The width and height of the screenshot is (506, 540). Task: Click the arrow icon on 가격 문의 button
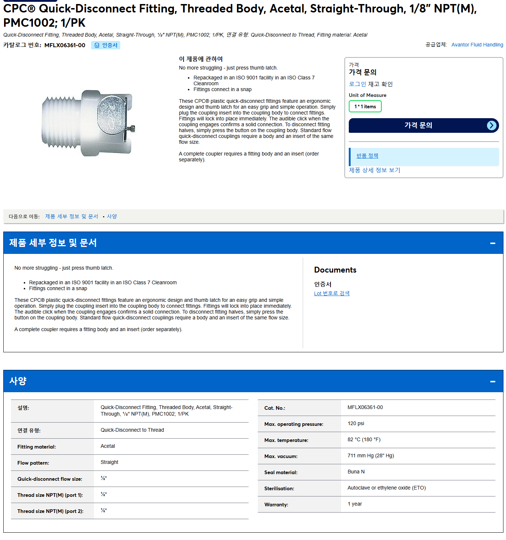[492, 125]
